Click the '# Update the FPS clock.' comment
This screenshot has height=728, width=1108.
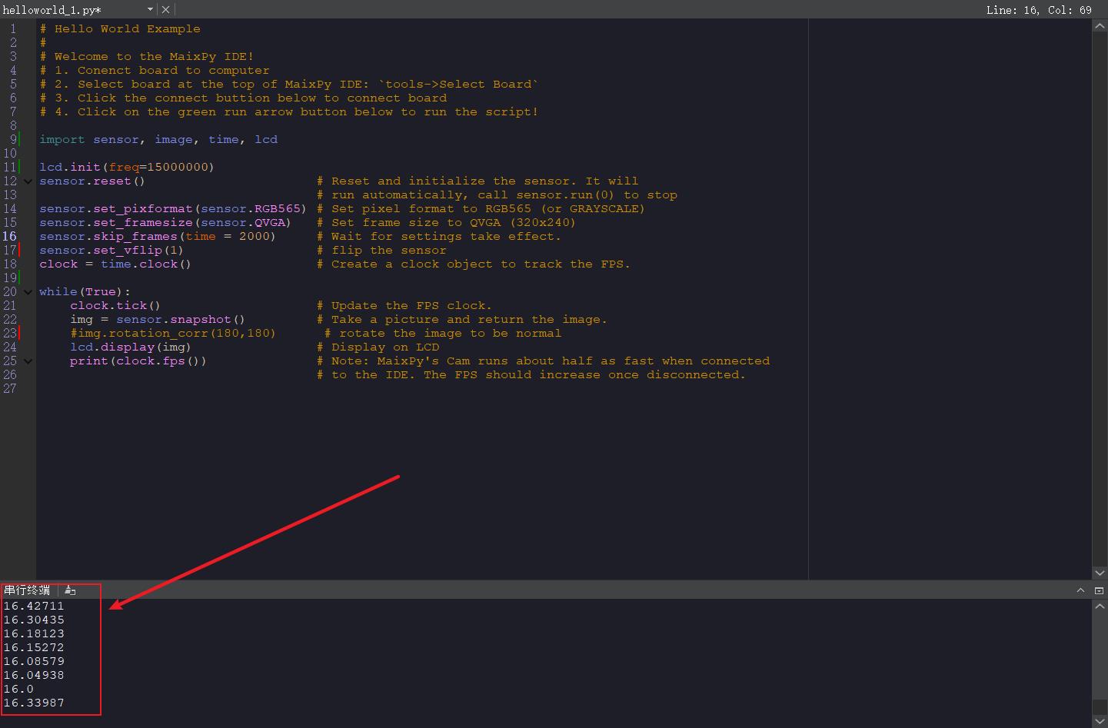[404, 305]
